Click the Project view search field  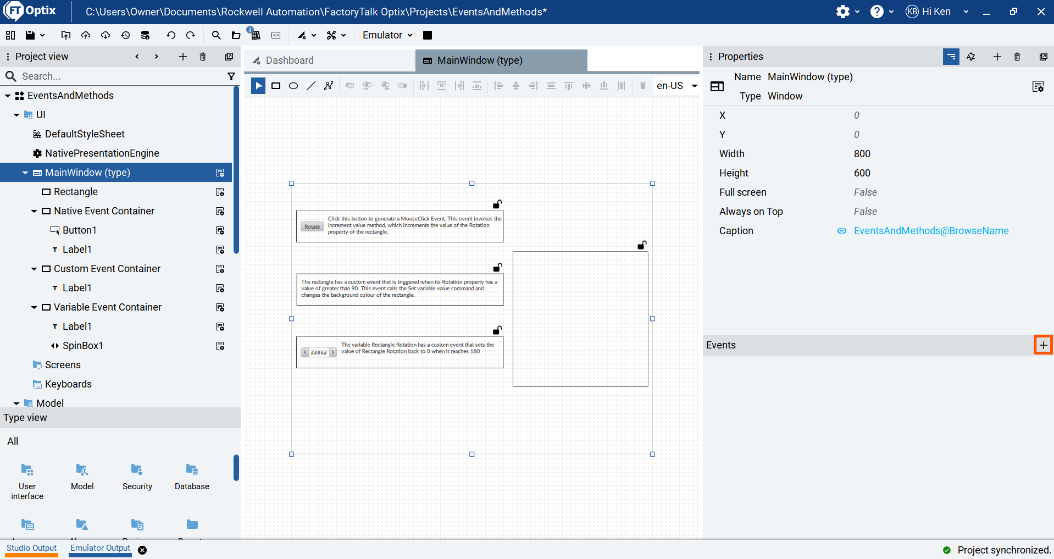(x=121, y=76)
